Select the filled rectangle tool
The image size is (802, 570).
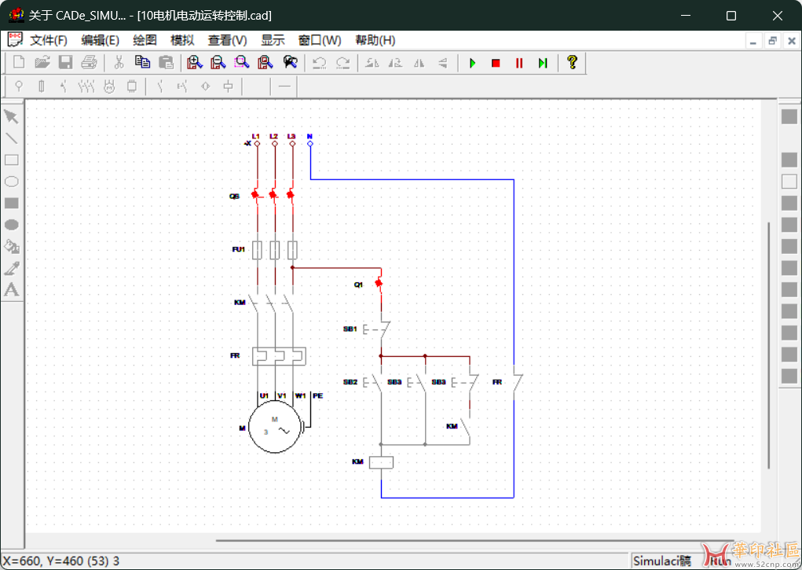(11, 203)
